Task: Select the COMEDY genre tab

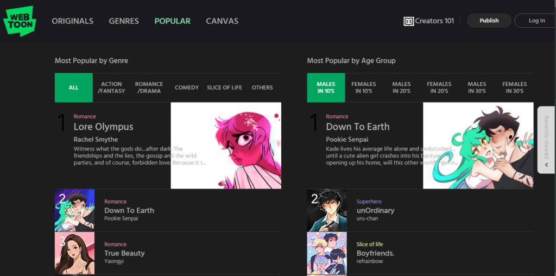Action: [x=187, y=87]
